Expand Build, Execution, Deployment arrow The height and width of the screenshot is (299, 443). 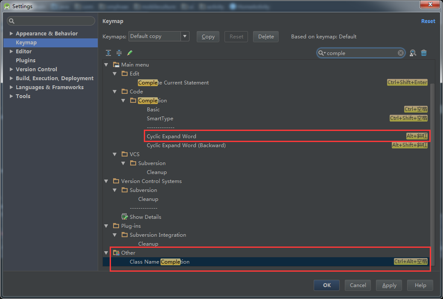click(11, 78)
